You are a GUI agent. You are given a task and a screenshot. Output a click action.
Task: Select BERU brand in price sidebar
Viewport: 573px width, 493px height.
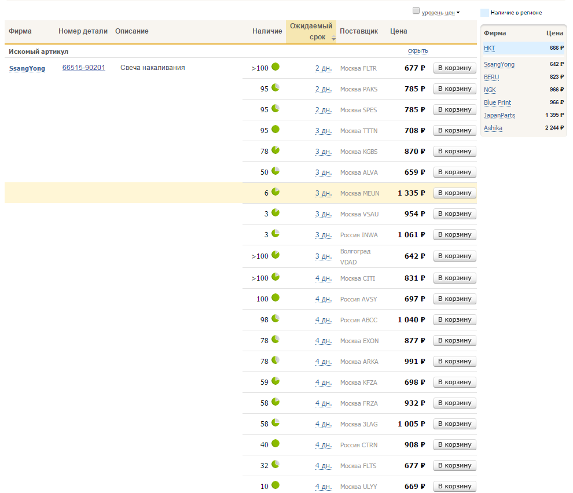[491, 77]
